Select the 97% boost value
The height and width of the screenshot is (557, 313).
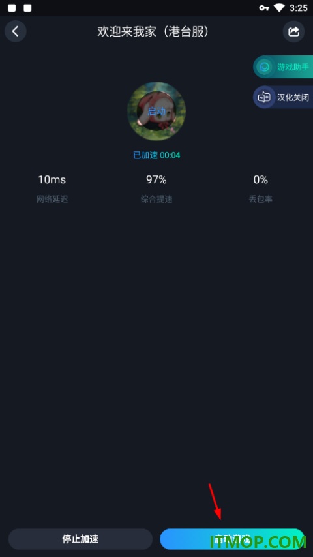tap(156, 180)
